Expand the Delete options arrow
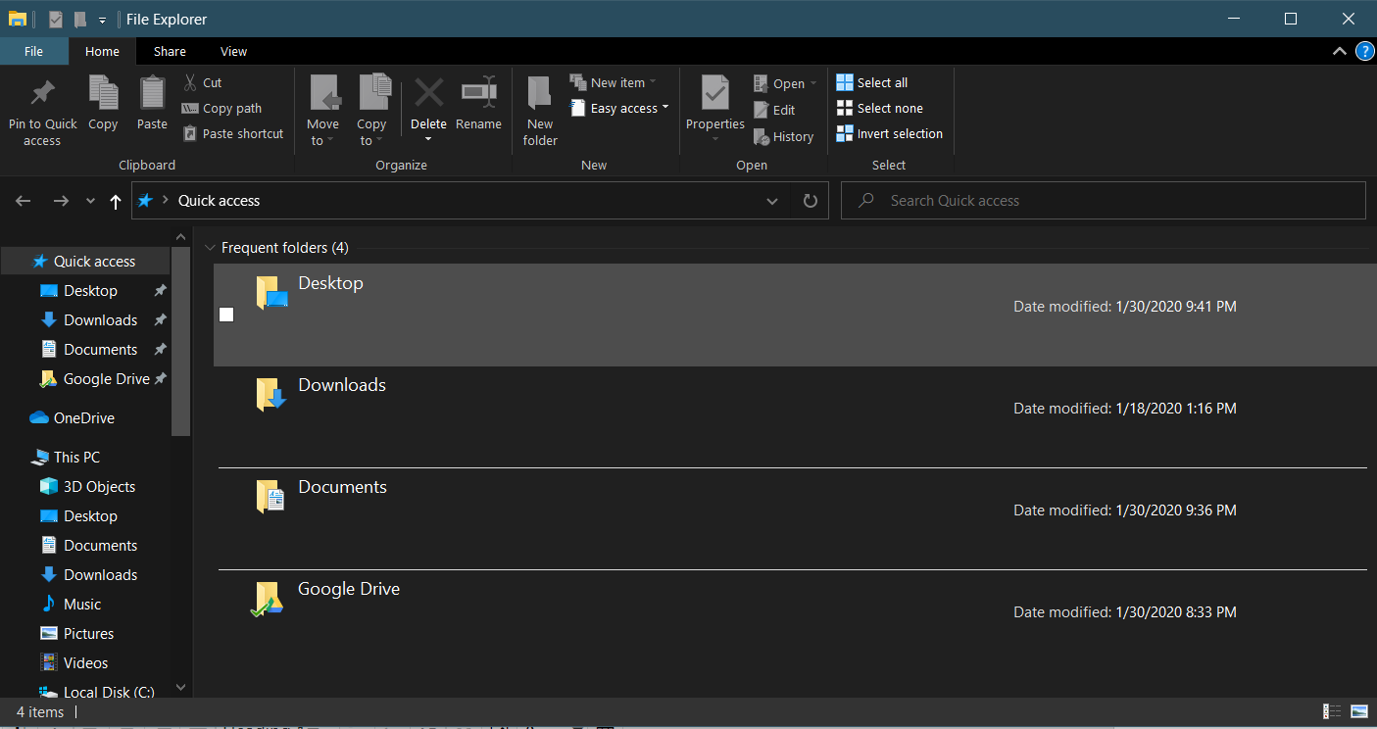The width and height of the screenshot is (1377, 729). 428,139
